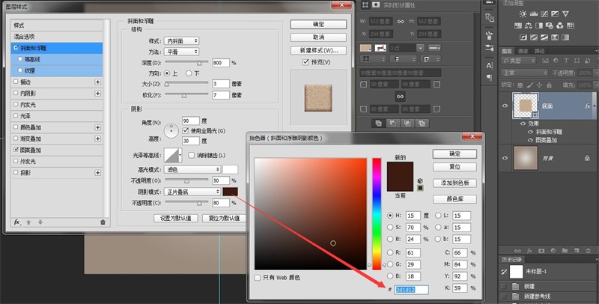
Task: Click the Levels adjustment icon
Action: pyautogui.click(x=534, y=13)
